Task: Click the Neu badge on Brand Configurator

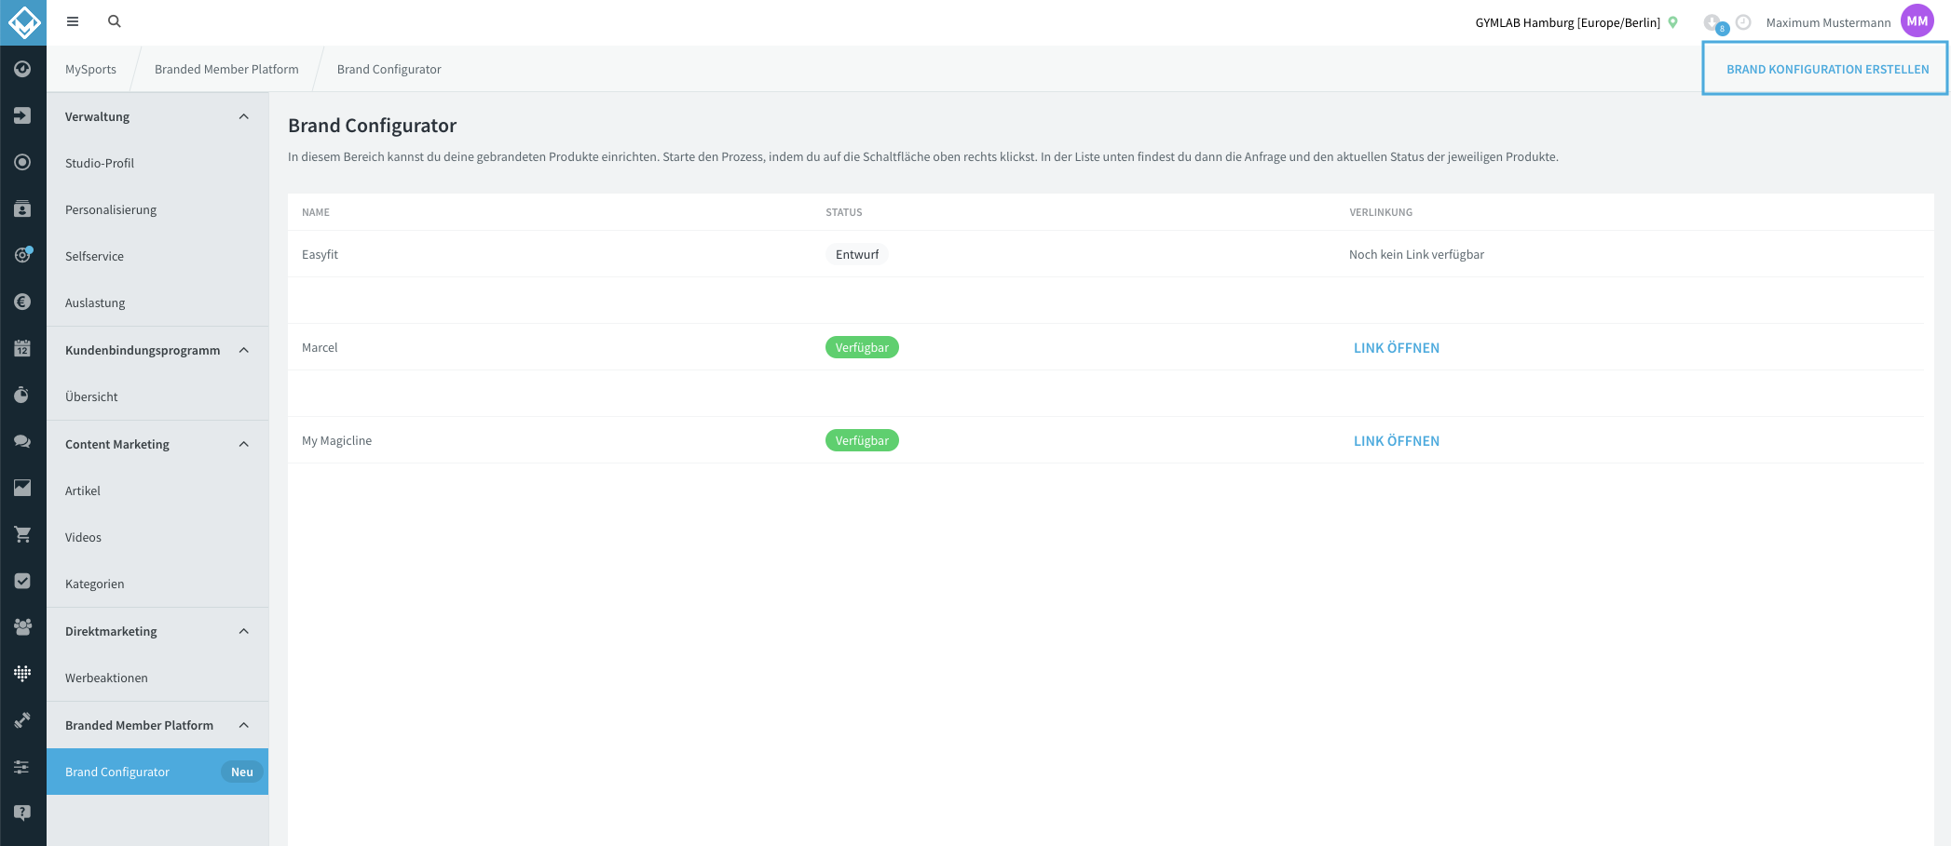Action: pos(242,772)
